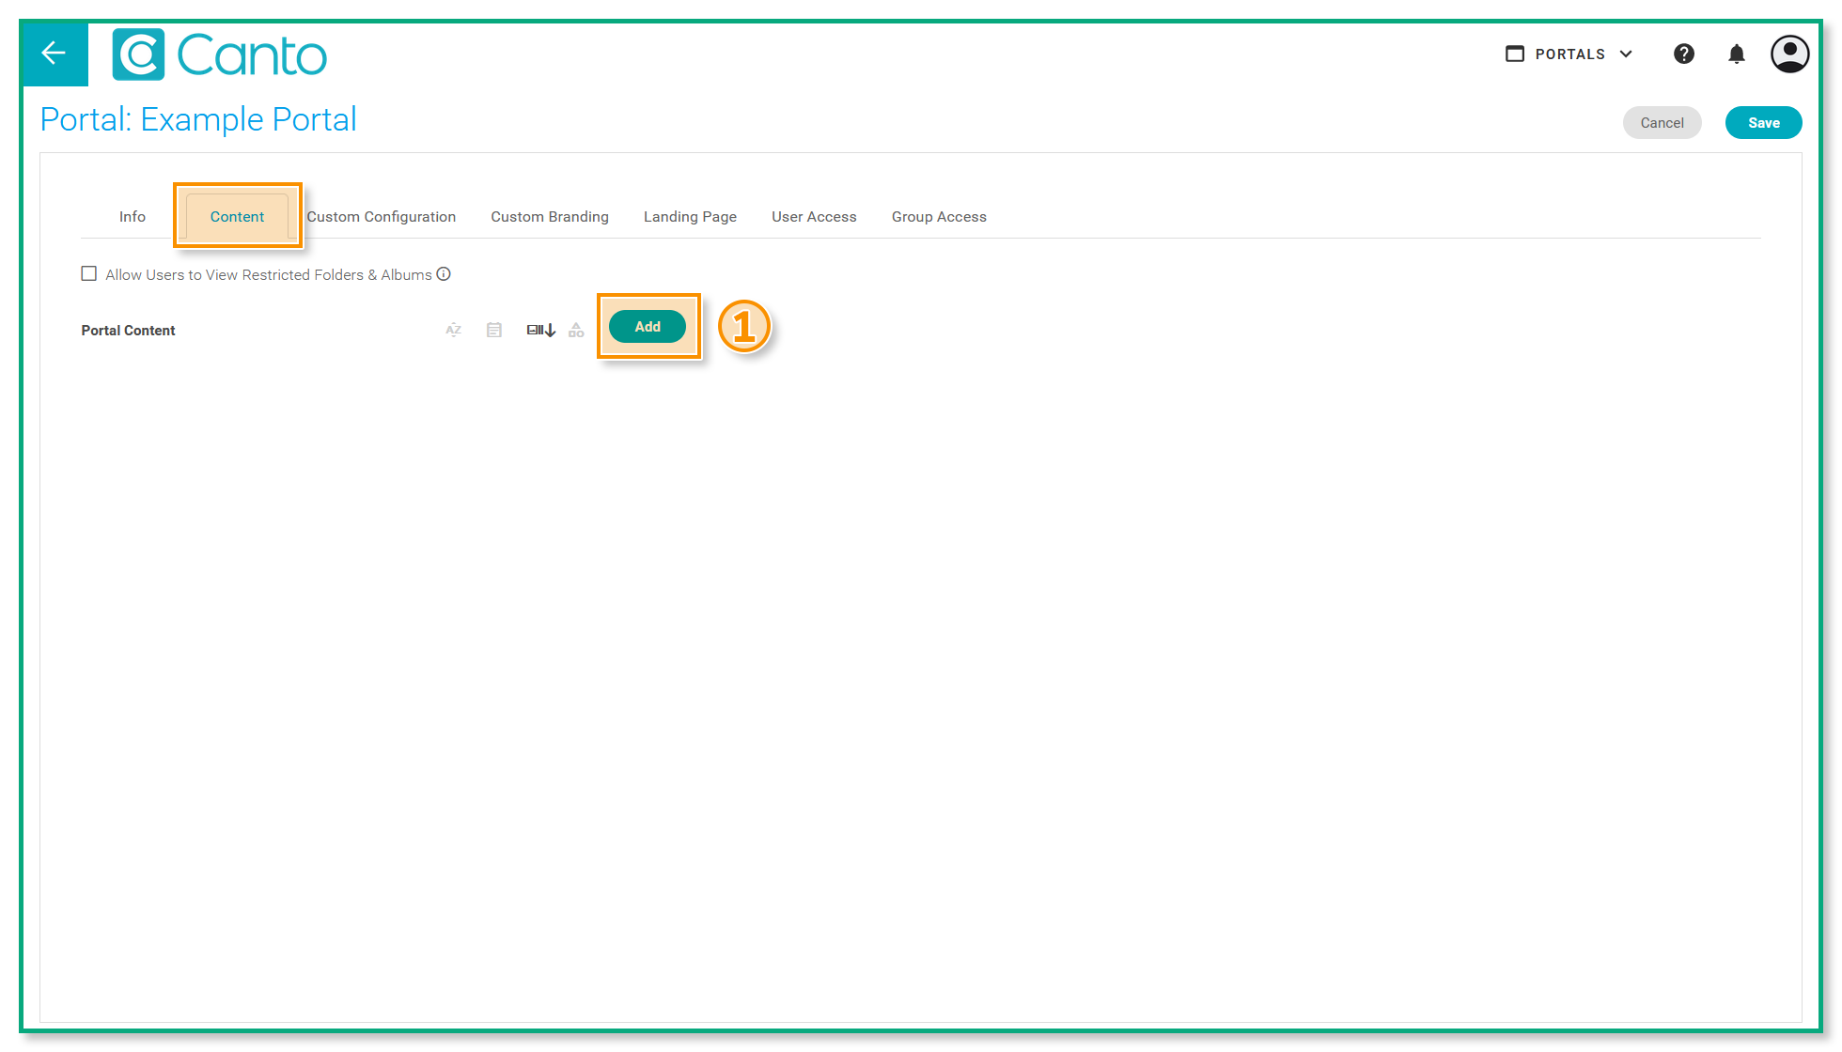Click the info icon beside Restricted Folders & Albums
The width and height of the screenshot is (1842, 1052).
(444, 274)
